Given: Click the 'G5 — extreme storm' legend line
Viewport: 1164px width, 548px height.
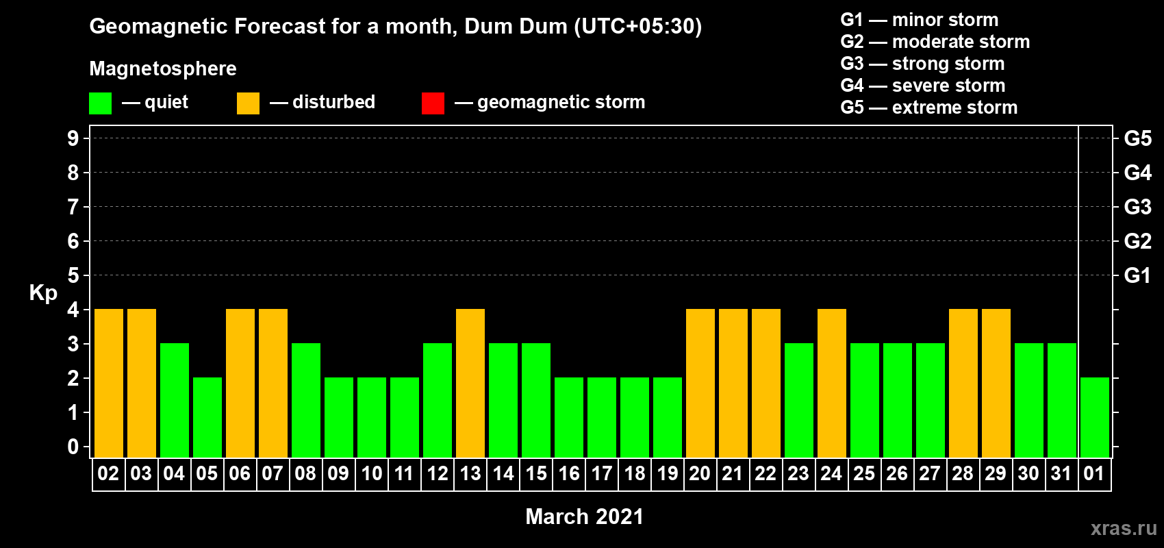Looking at the screenshot, I should [929, 108].
